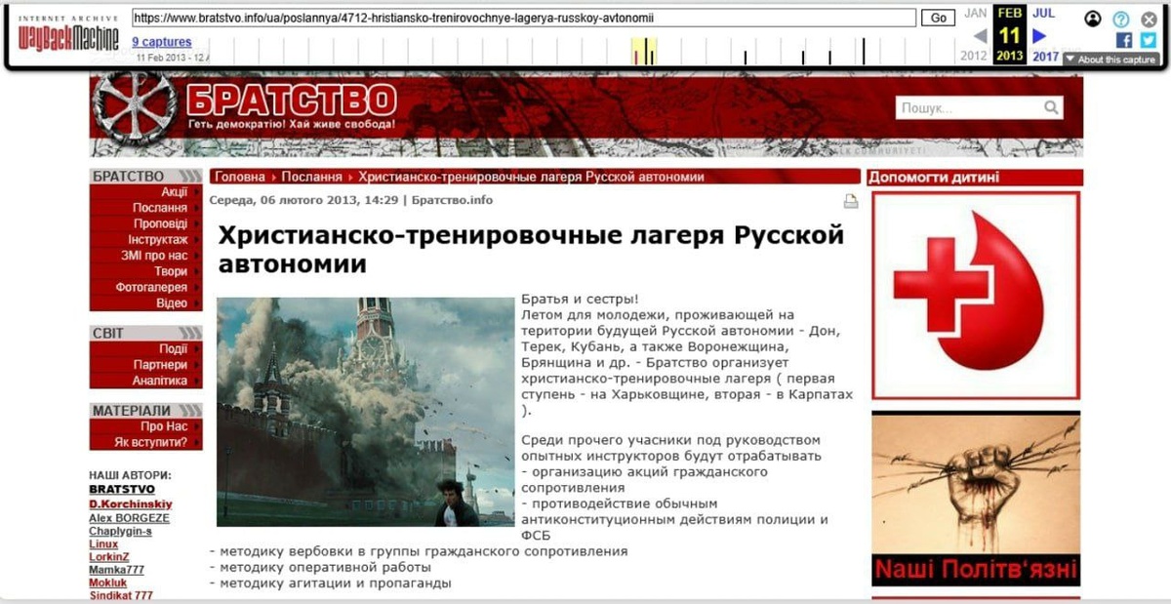Select year 2017 in Wayback toolbar

click(1045, 56)
